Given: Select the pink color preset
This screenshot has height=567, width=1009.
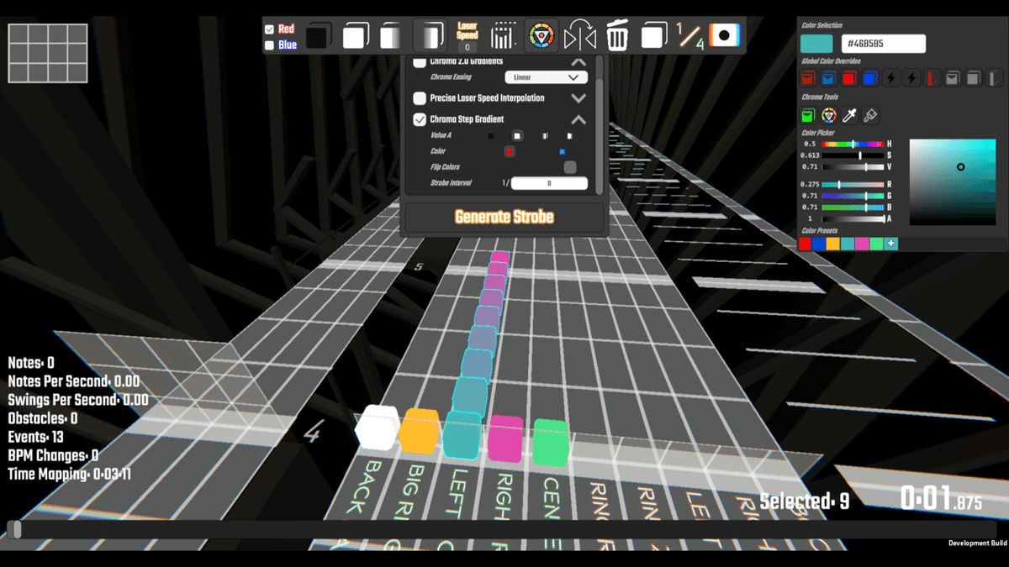Looking at the screenshot, I should click(x=863, y=244).
